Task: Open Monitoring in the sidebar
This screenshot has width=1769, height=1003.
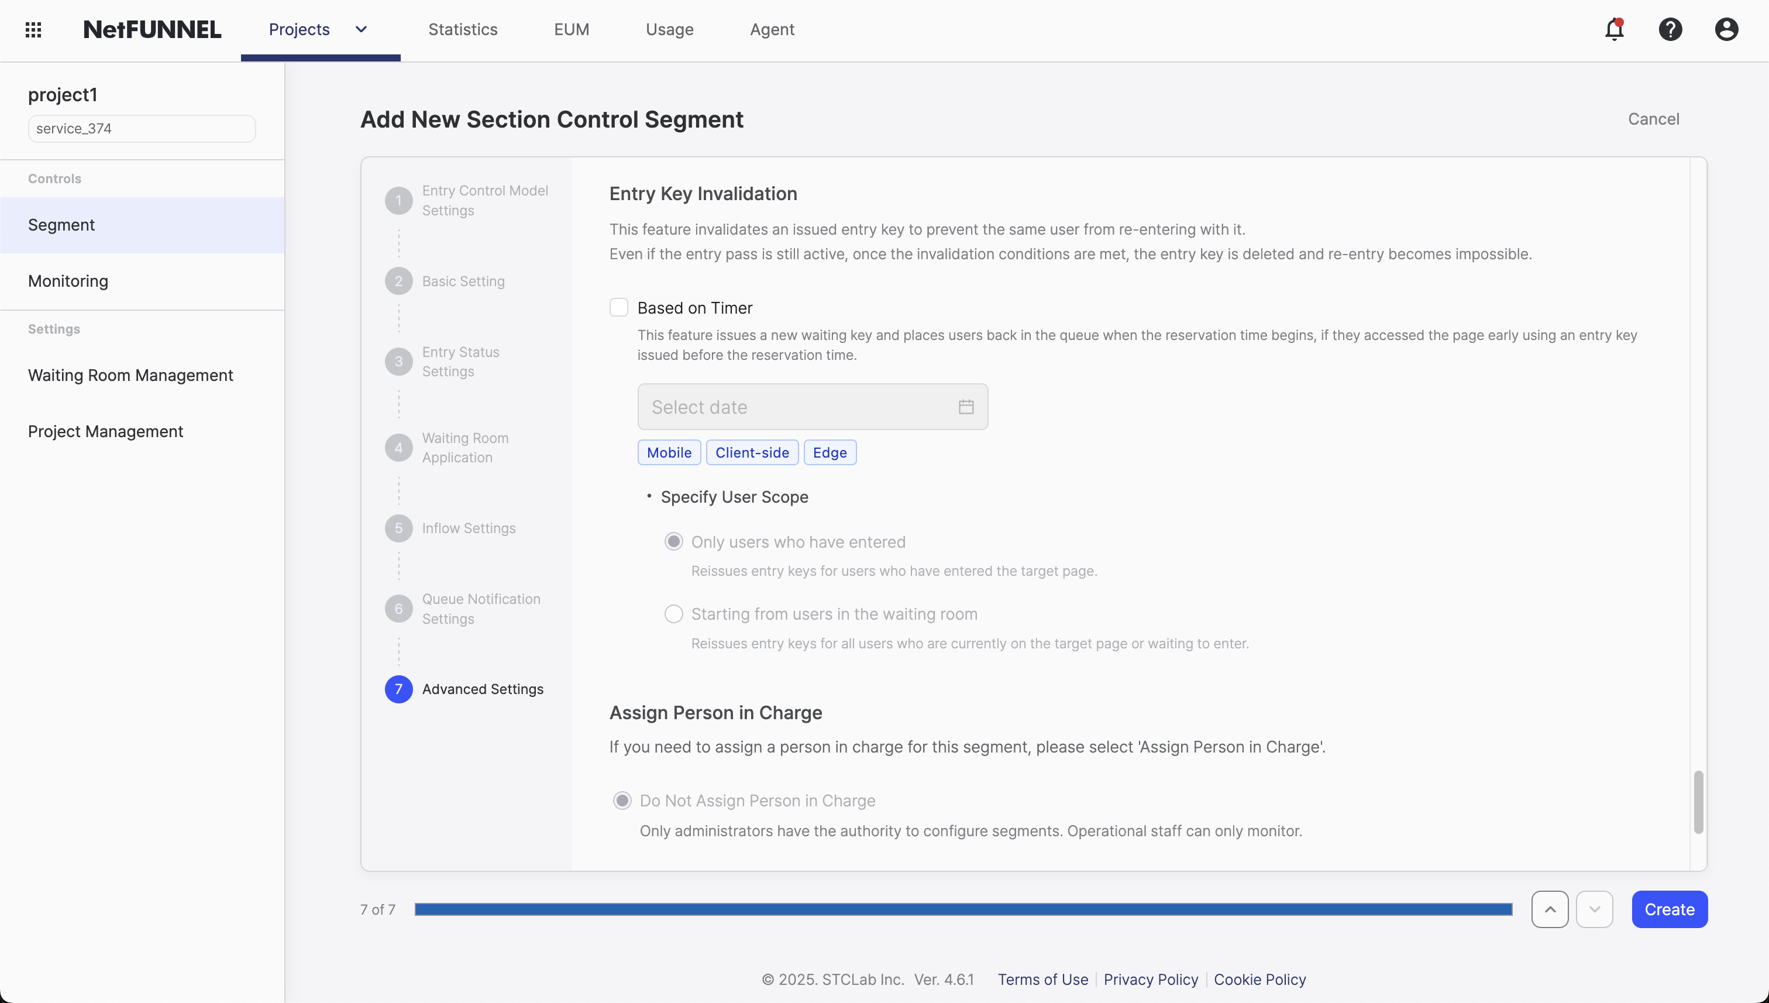Action: point(68,281)
